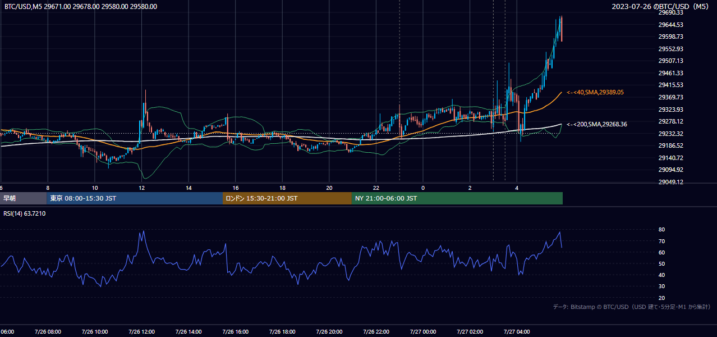Select the 東京 08:00-15:30 JST session bar
This screenshot has width=717, height=337.
[x=135, y=198]
